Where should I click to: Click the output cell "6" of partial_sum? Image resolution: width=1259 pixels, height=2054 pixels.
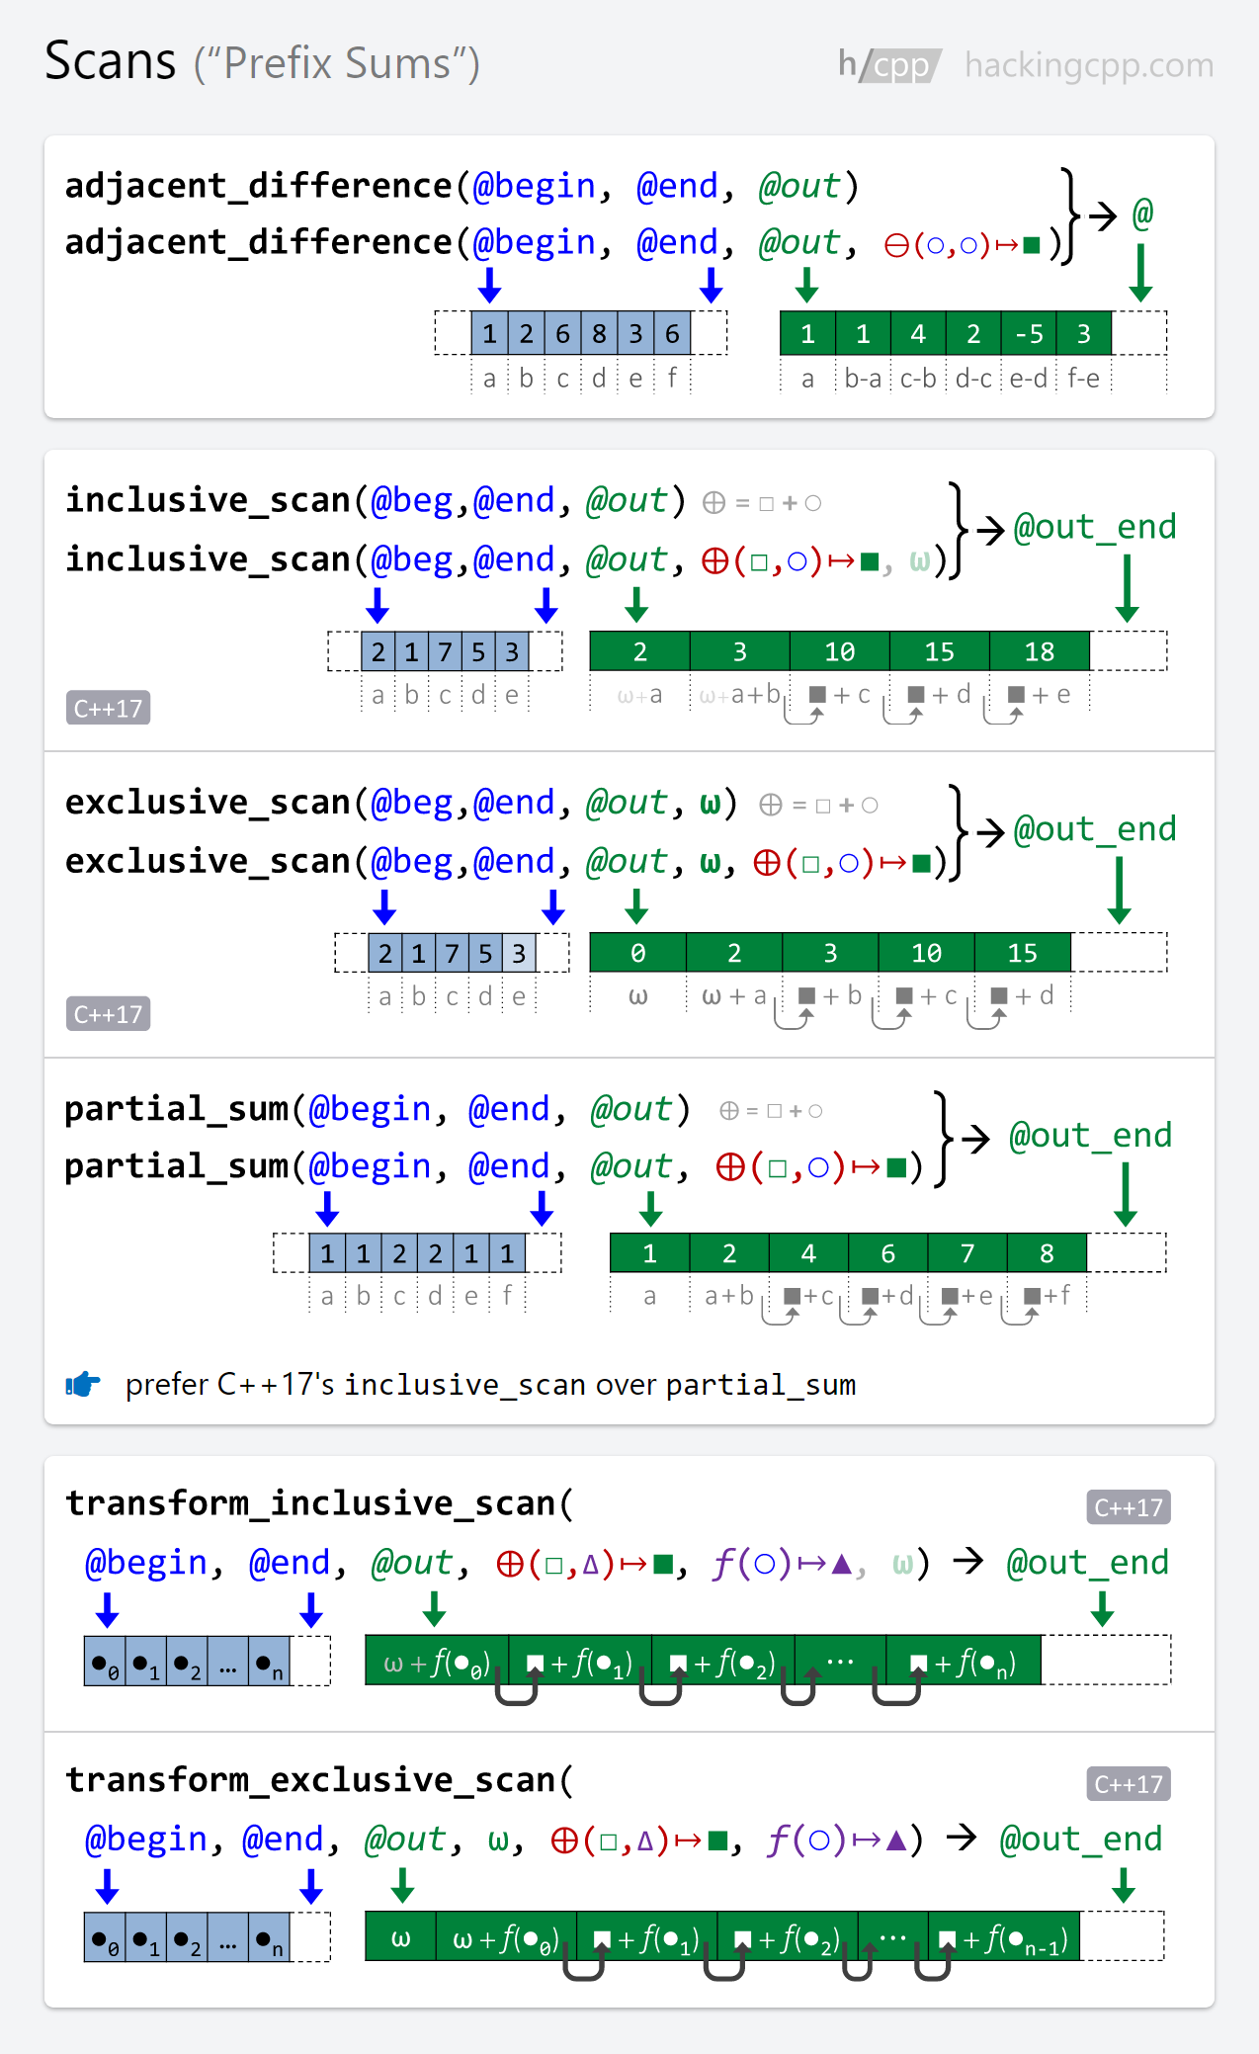coord(887,1253)
